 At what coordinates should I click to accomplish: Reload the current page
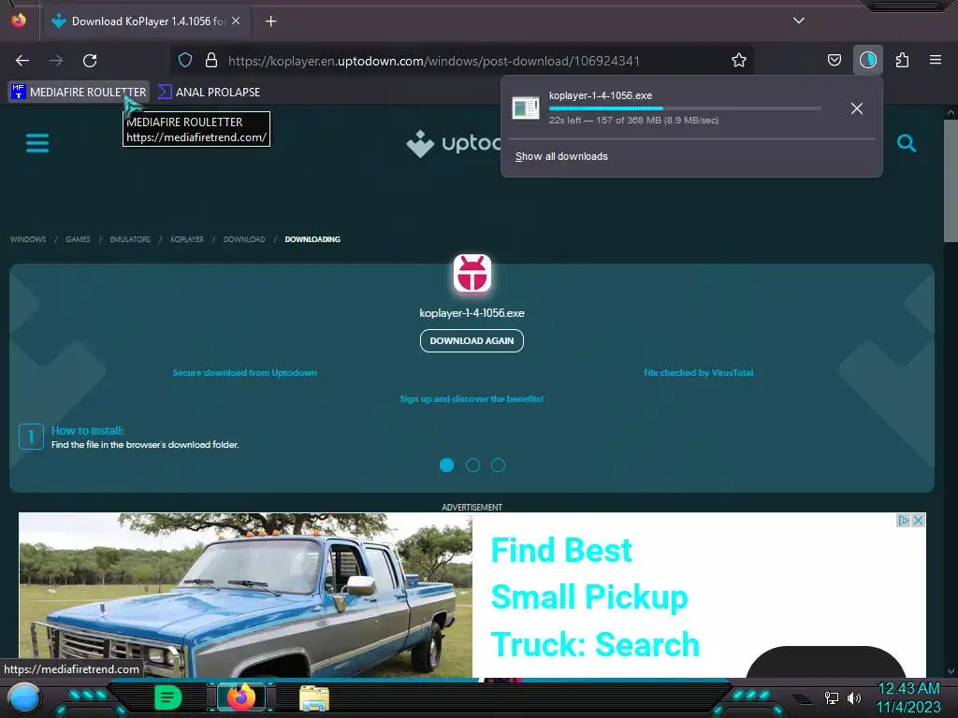(90, 61)
